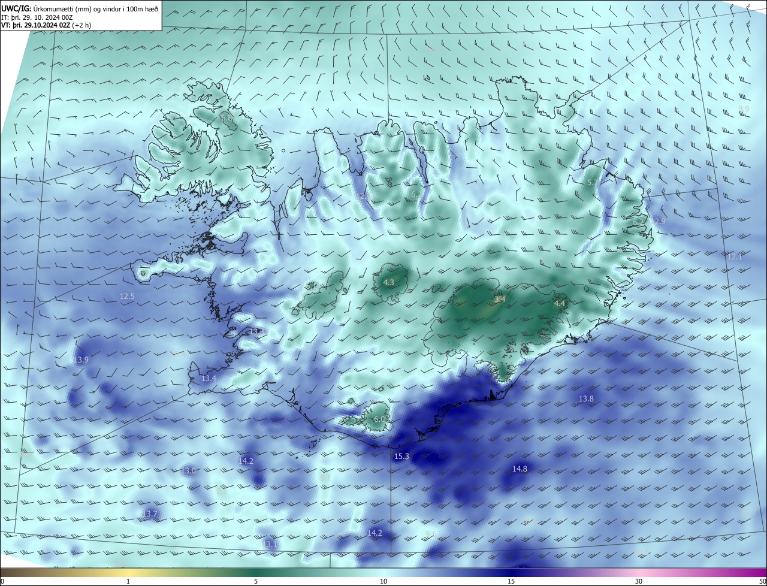Image resolution: width=767 pixels, height=586 pixels.
Task: Click the 5 tick on the color scale
Action: (256, 581)
